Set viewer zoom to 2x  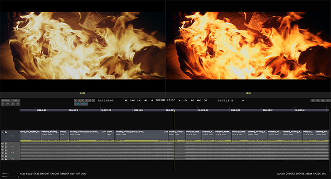323,100
